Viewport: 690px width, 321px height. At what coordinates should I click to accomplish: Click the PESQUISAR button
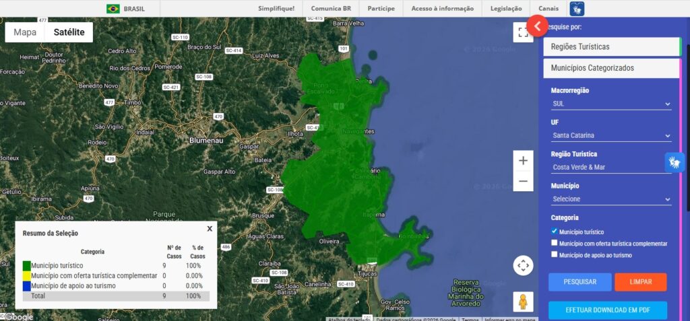pos(580,282)
